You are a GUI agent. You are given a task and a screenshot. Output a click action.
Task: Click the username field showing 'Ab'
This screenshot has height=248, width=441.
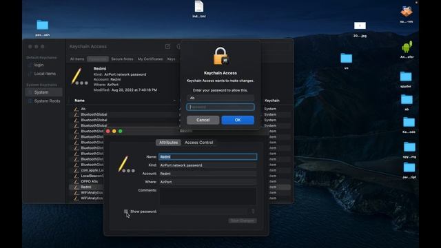[x=220, y=98]
